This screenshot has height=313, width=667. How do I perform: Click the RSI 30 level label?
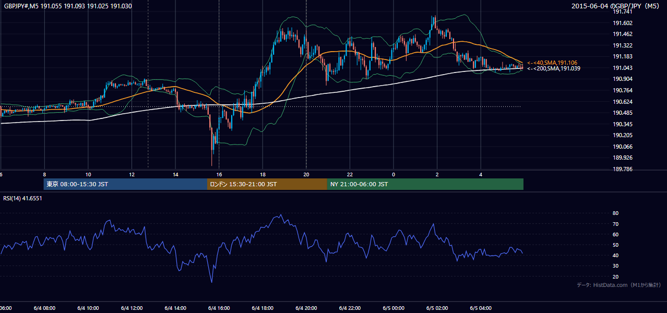(x=615, y=266)
